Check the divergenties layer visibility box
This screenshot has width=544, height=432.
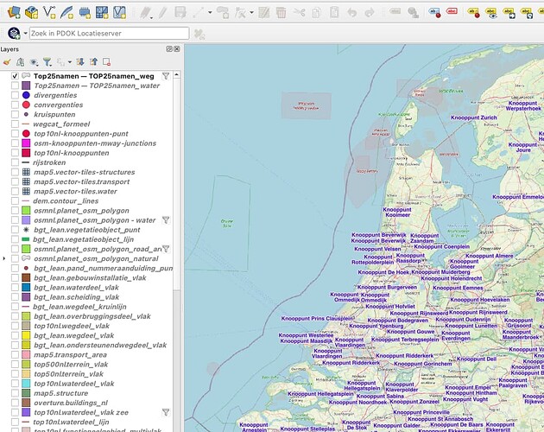tap(15, 95)
